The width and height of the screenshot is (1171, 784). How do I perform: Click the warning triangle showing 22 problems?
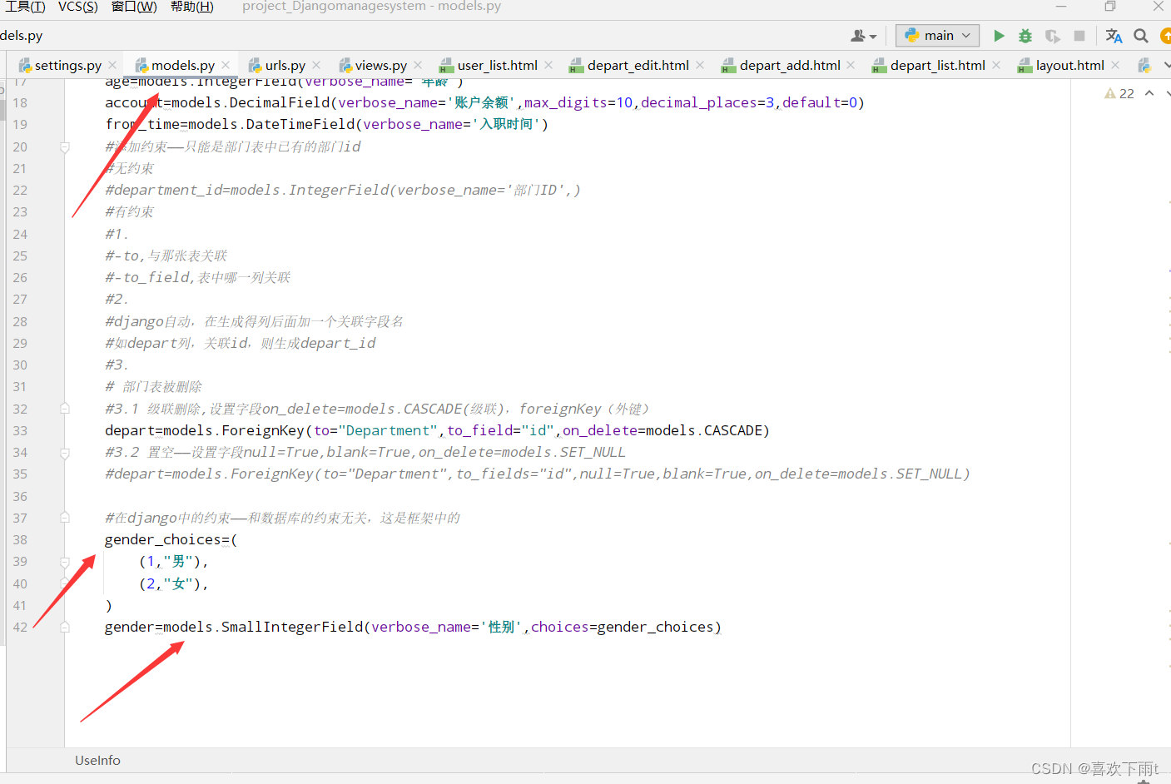[1110, 93]
